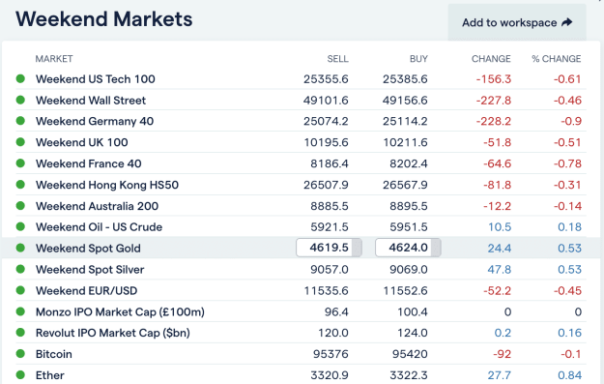This screenshot has height=384, width=604.
Task: Click the -156.3 change value
Action: point(494,79)
